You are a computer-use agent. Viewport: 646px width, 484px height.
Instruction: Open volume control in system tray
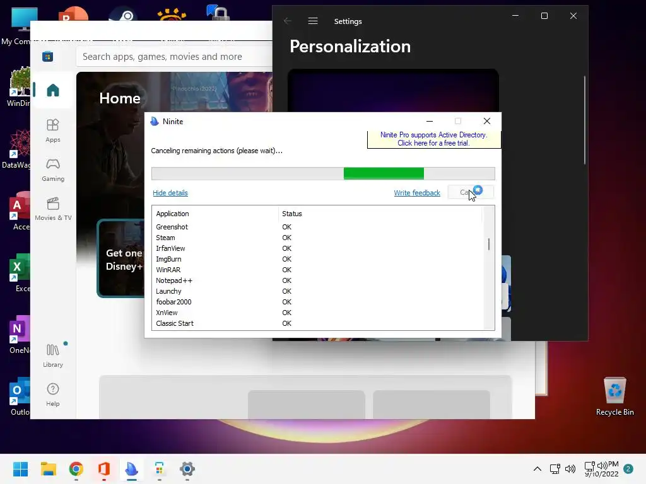570,469
